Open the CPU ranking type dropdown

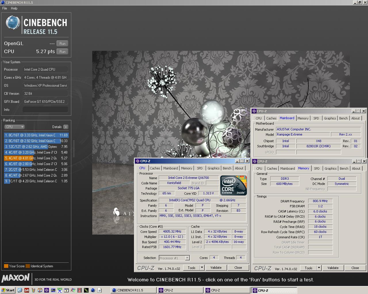(x=14, y=127)
